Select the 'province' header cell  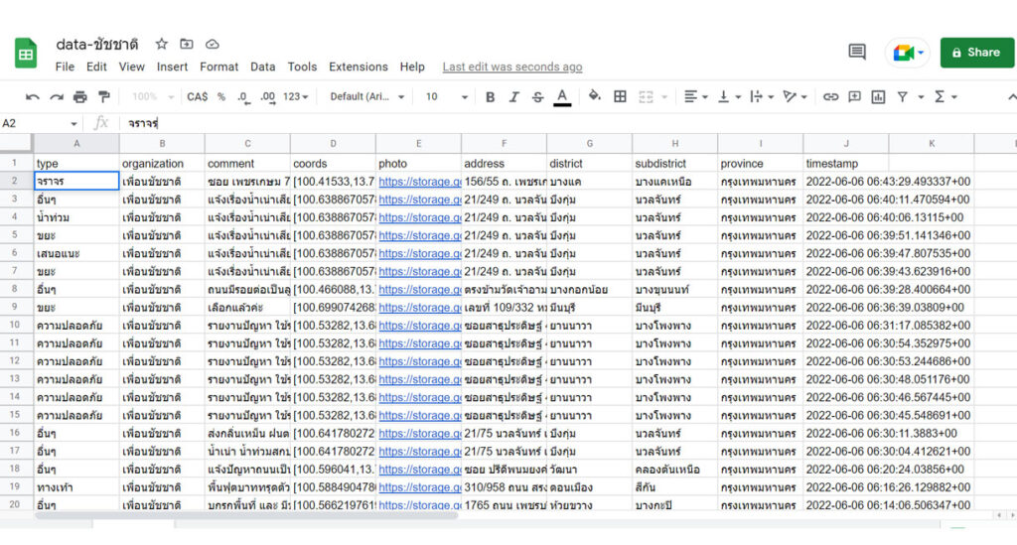coord(760,164)
